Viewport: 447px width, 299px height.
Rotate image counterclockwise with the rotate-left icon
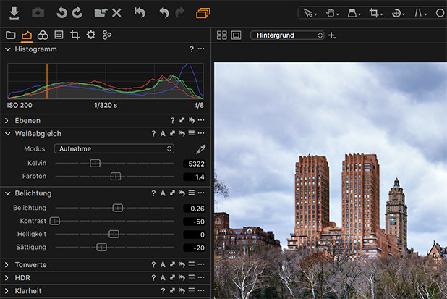(x=62, y=13)
